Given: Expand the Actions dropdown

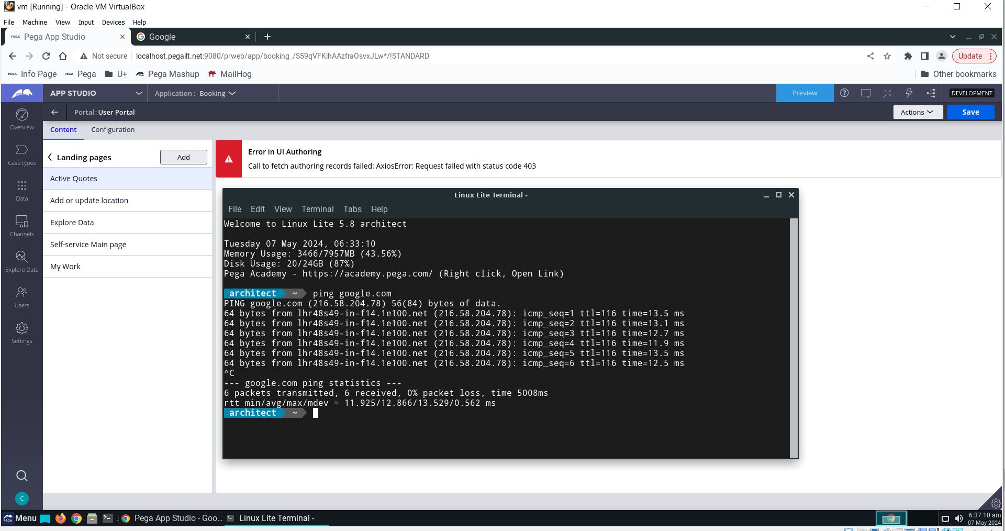Looking at the screenshot, I should (x=917, y=112).
